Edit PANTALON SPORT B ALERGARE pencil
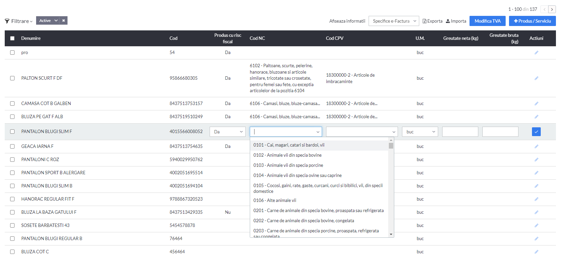Viewport: 561px width, 258px height. [536, 173]
